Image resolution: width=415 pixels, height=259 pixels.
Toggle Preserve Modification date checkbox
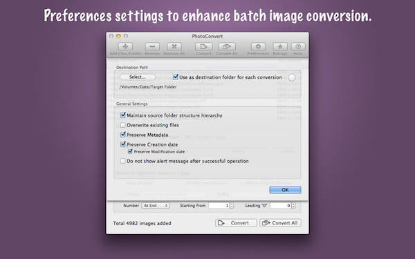click(130, 151)
